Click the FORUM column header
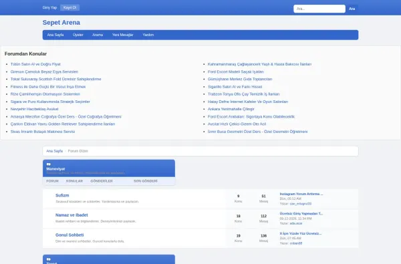This screenshot has height=264, width=401. tap(52, 181)
